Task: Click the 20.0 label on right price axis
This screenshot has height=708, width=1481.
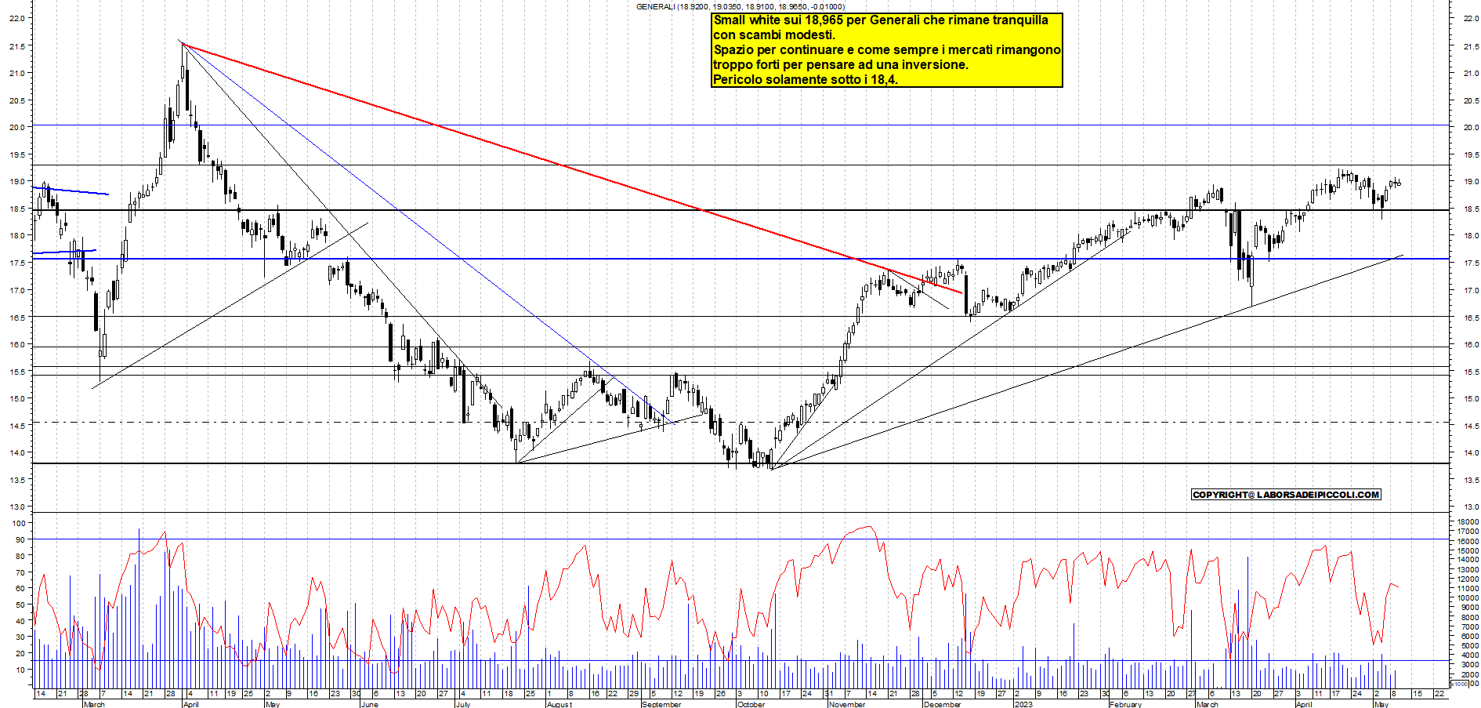Action: [1471, 128]
